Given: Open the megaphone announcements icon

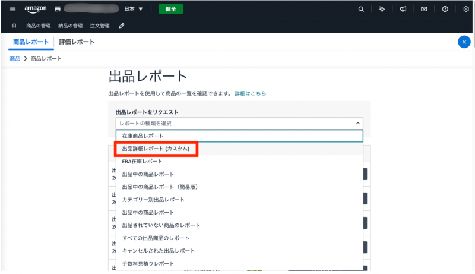Looking at the screenshot, I should 403,9.
